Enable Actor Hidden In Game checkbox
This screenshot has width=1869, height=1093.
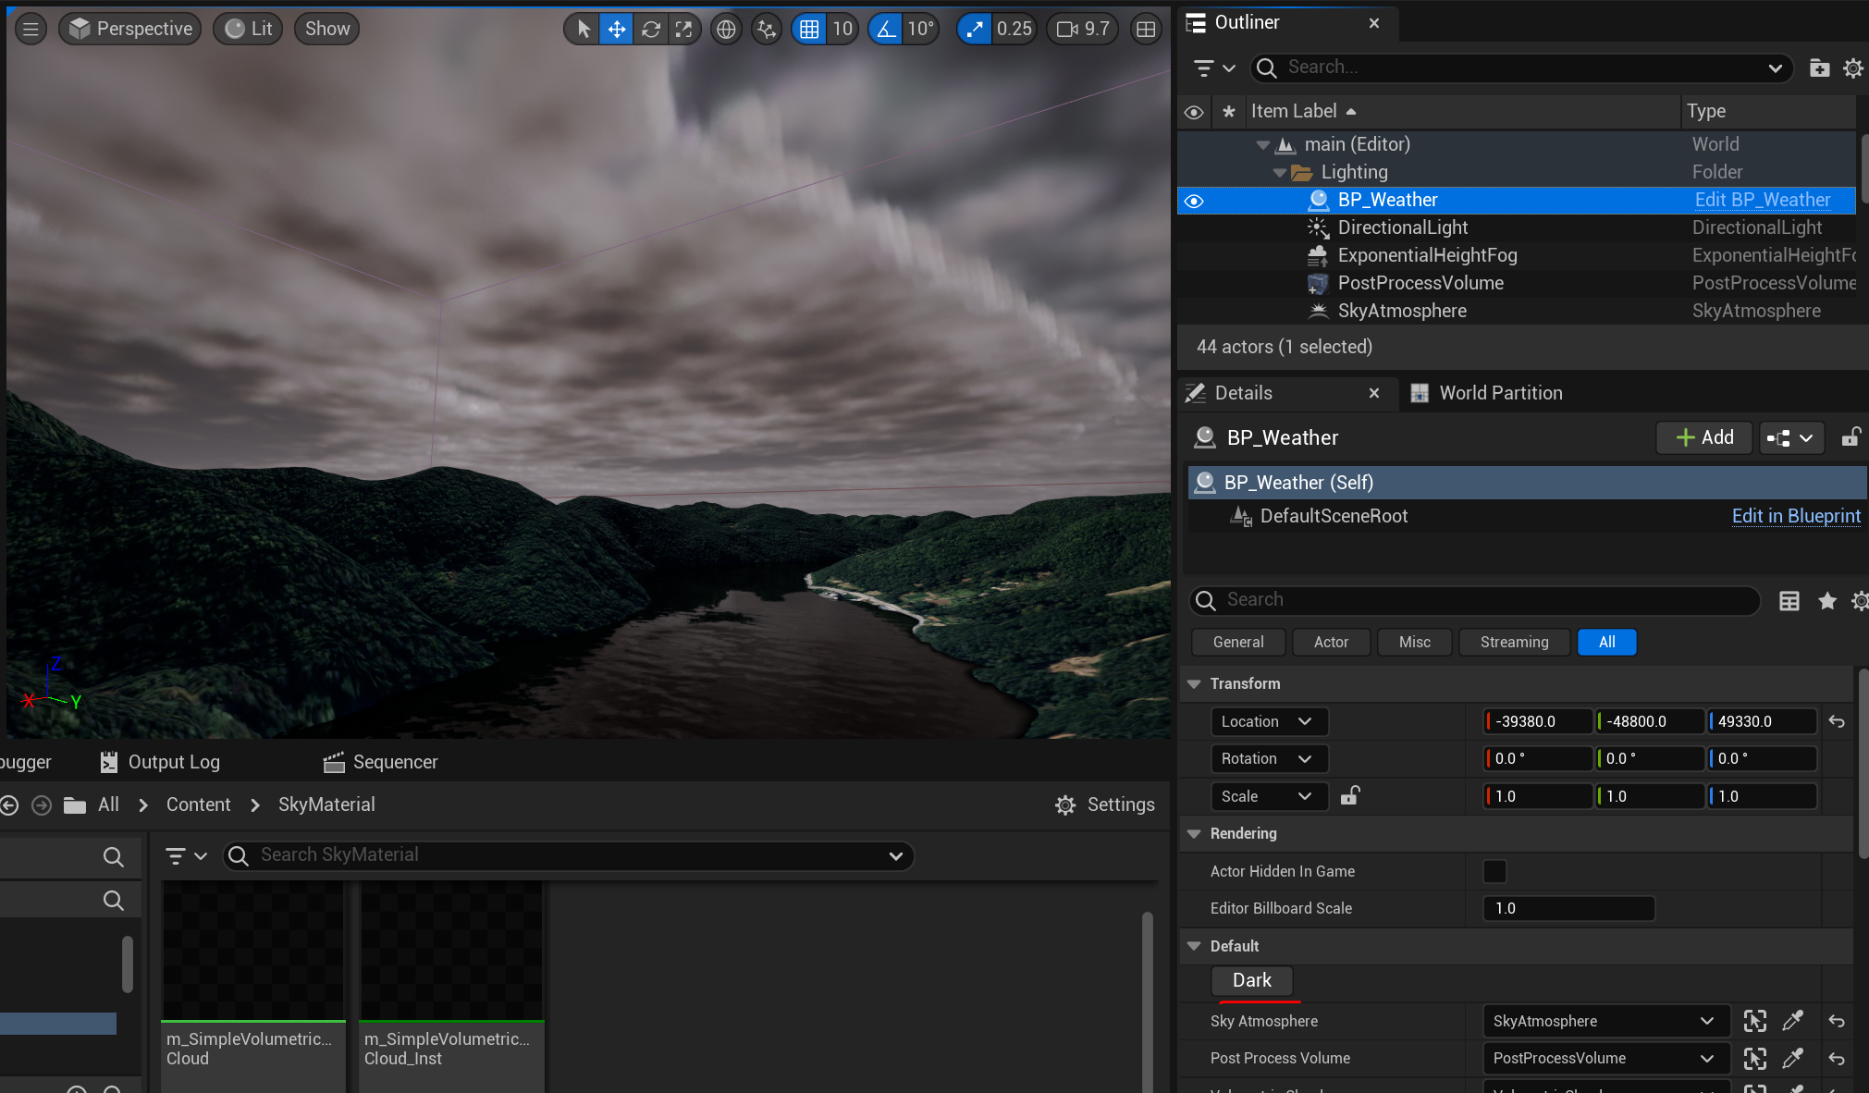click(1494, 871)
